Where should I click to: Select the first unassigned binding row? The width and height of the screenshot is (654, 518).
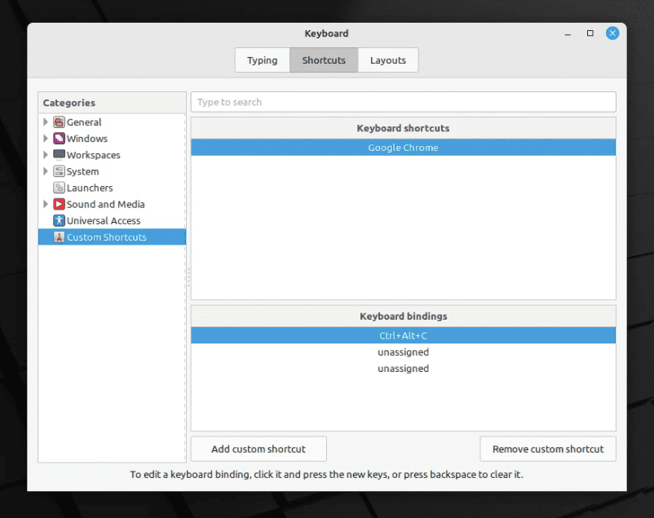[403, 352]
